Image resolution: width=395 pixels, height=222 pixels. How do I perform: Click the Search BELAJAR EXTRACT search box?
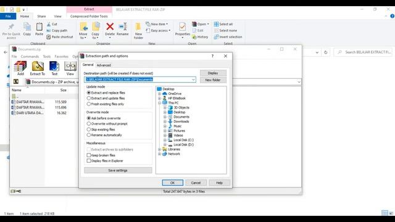tap(363, 52)
